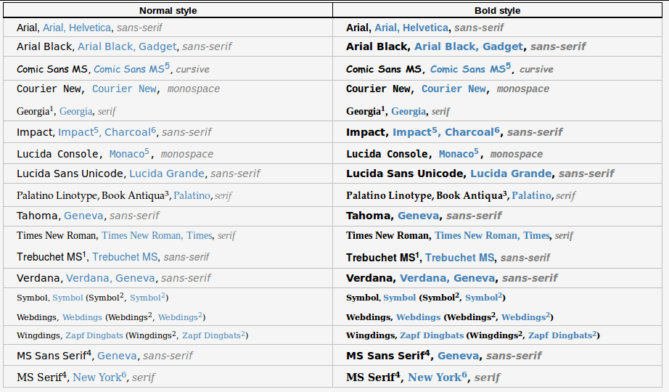Click "Lucida Grande" in the Normal style column
The image size is (669, 392).
167,173
